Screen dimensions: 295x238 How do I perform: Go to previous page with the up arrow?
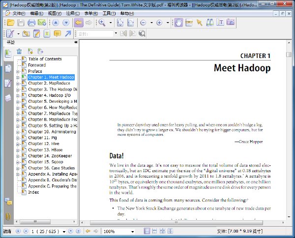coord(56,23)
